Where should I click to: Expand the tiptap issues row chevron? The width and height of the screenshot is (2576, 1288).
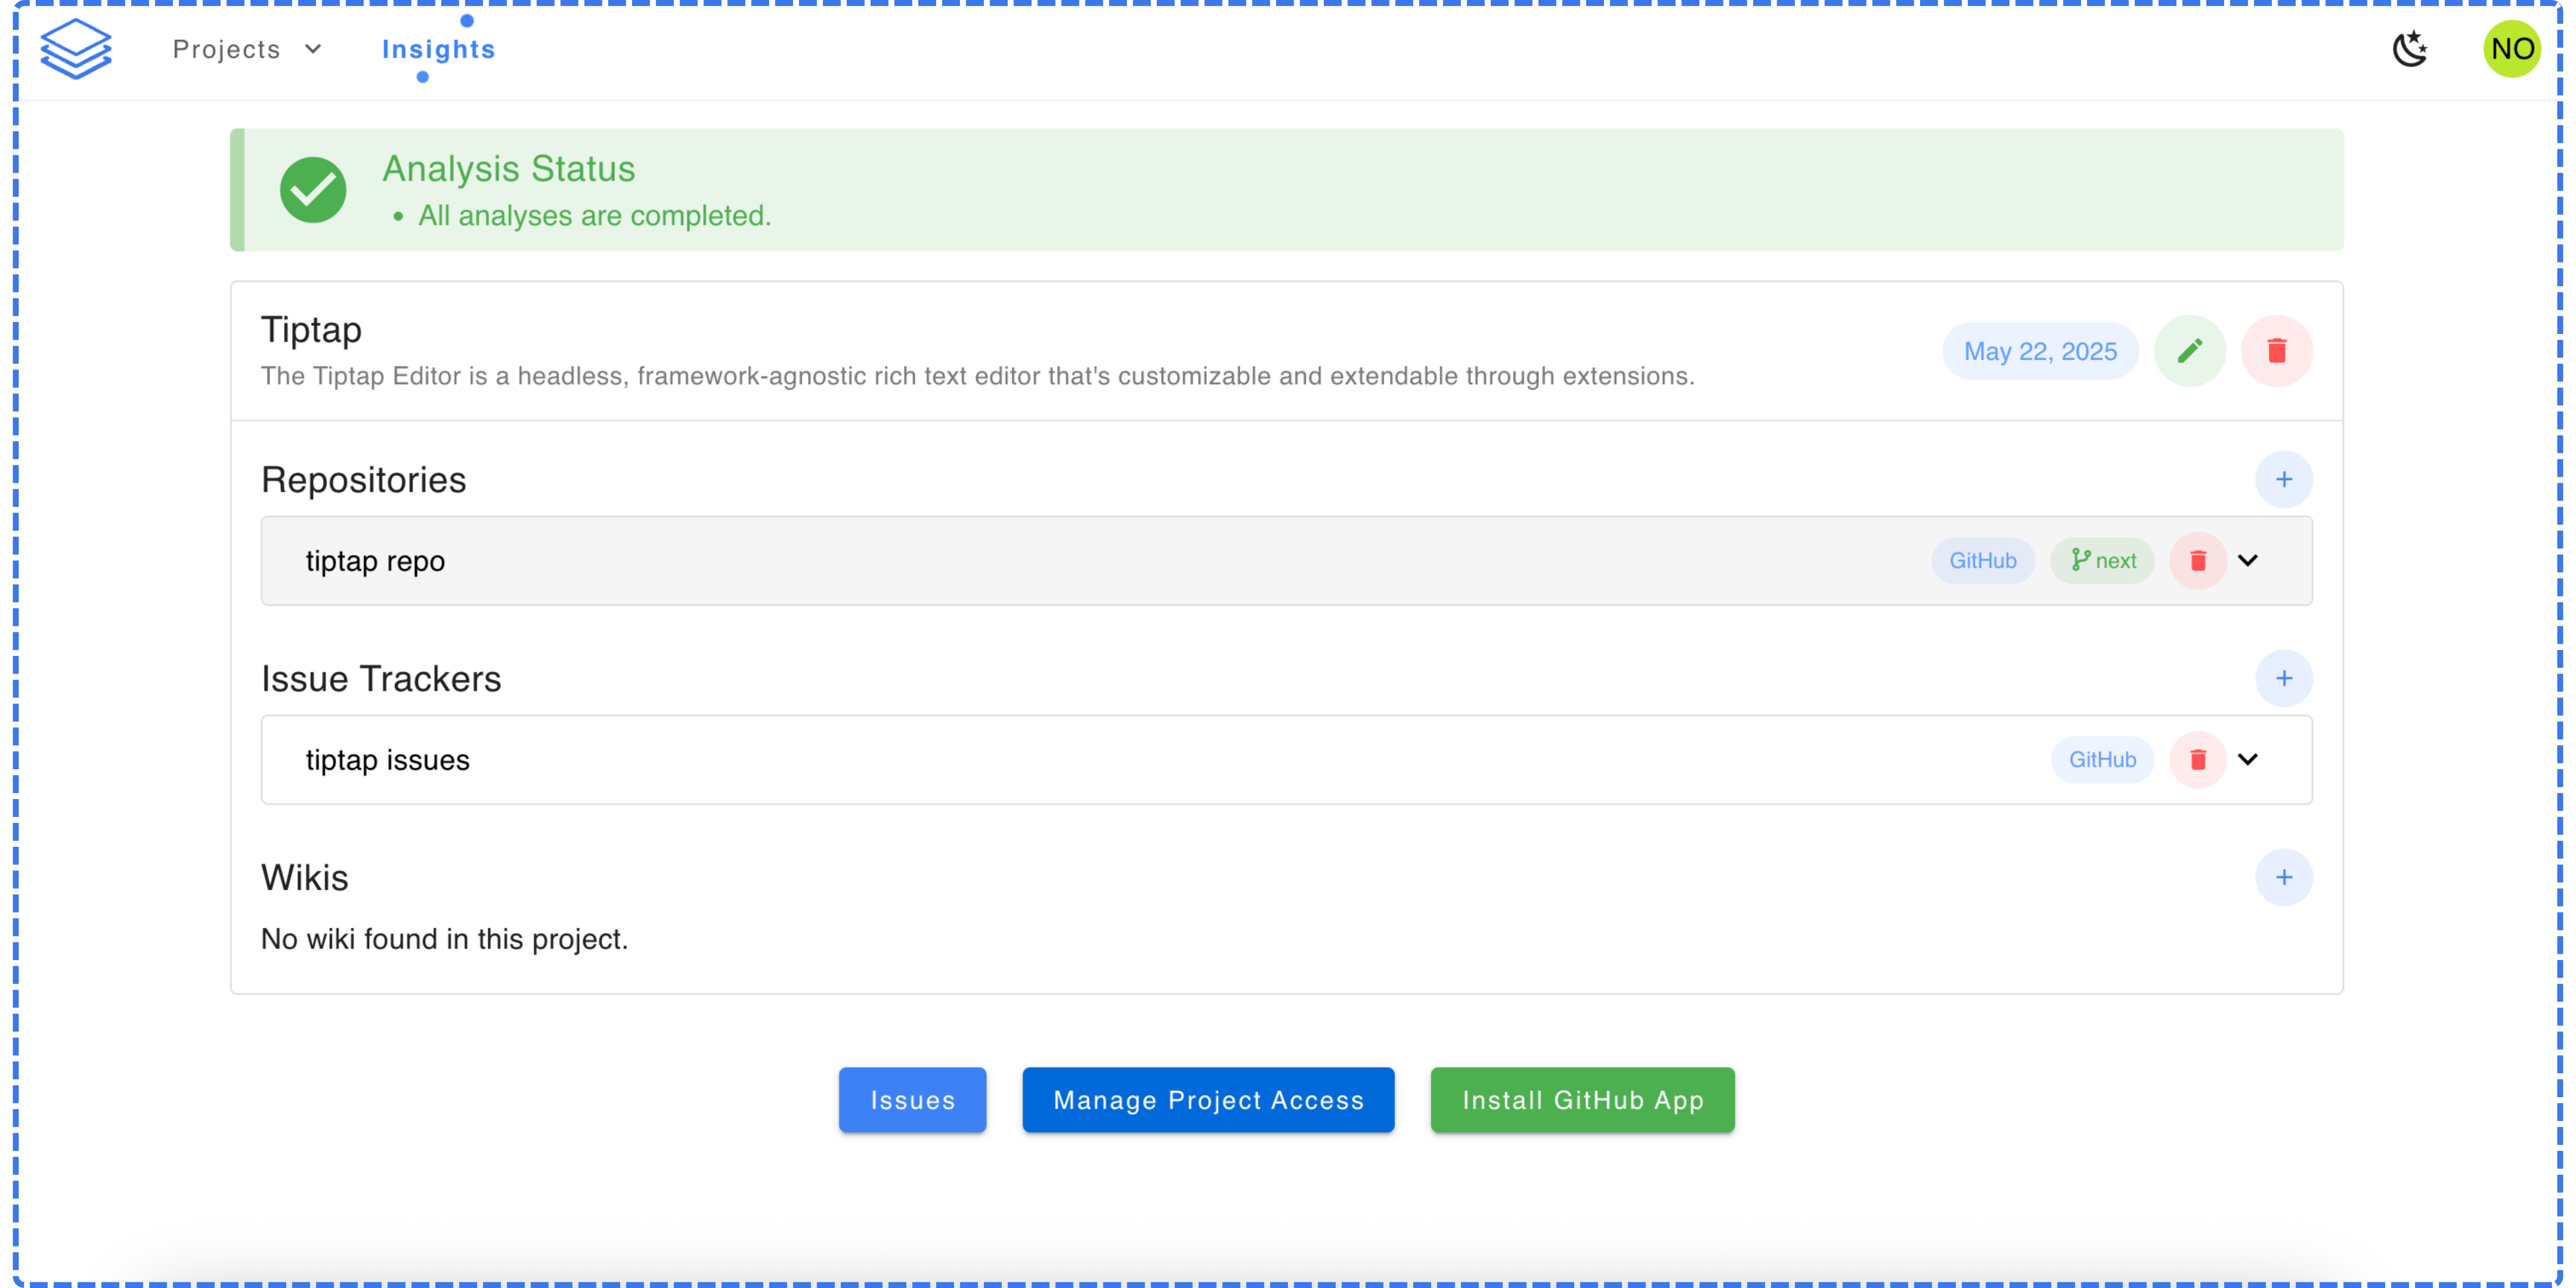pos(2248,760)
